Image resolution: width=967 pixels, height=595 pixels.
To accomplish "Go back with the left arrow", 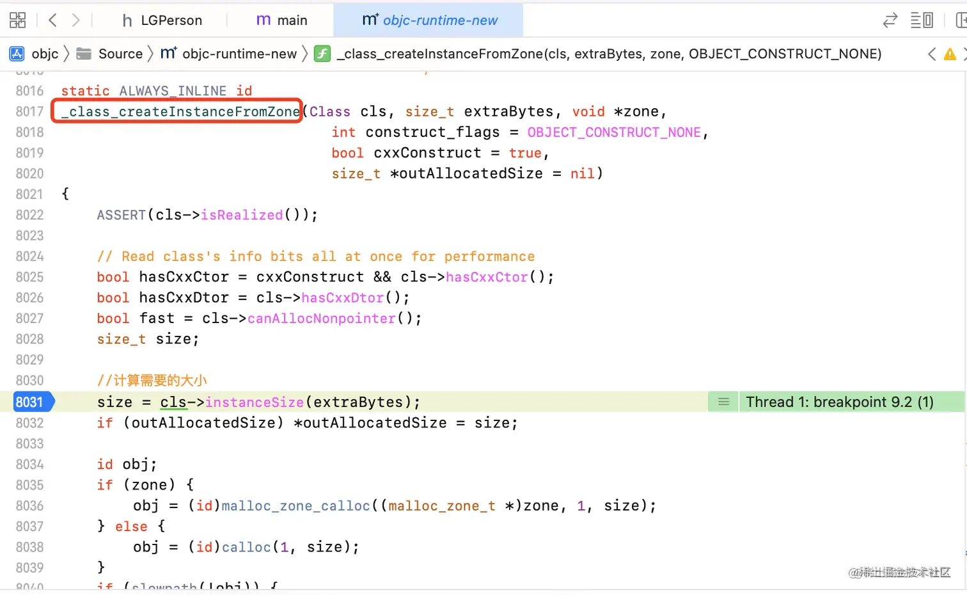I will [53, 20].
